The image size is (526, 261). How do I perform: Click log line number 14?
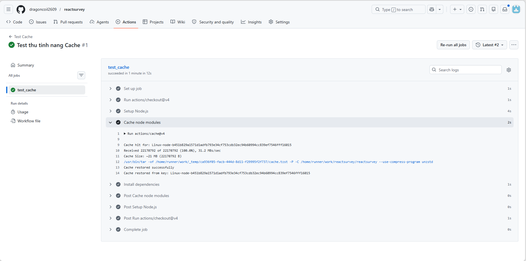[117, 173]
